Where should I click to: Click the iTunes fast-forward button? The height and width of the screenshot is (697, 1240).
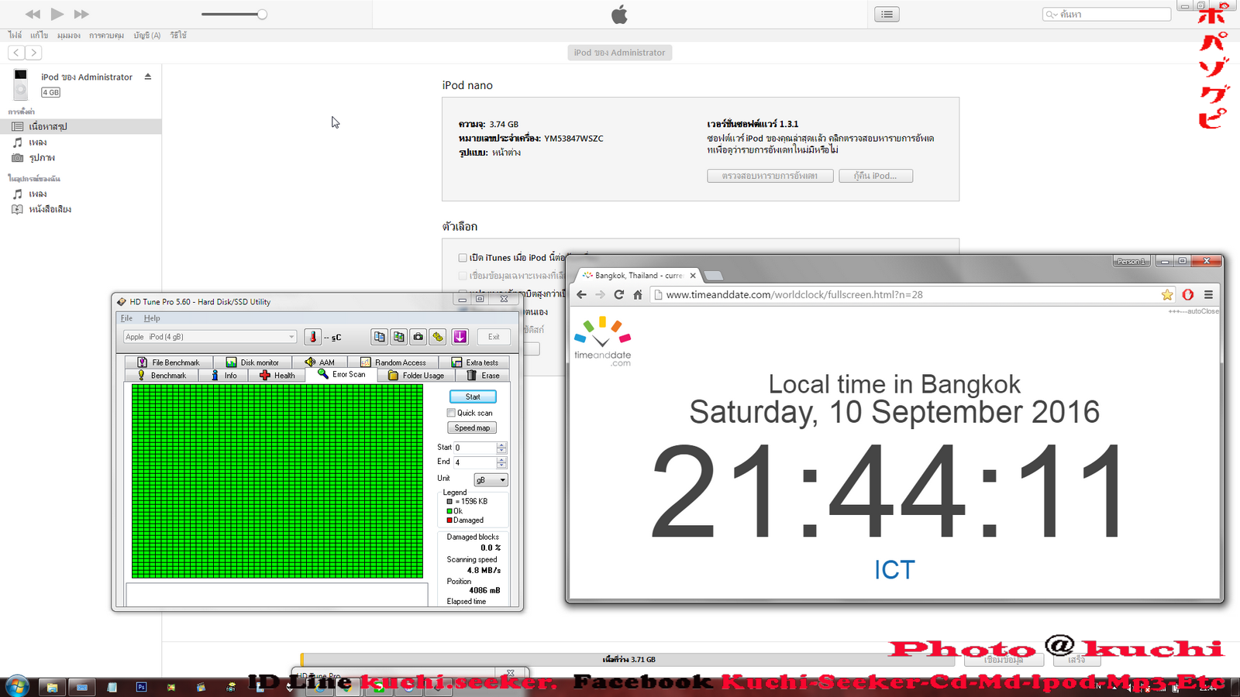pos(81,14)
